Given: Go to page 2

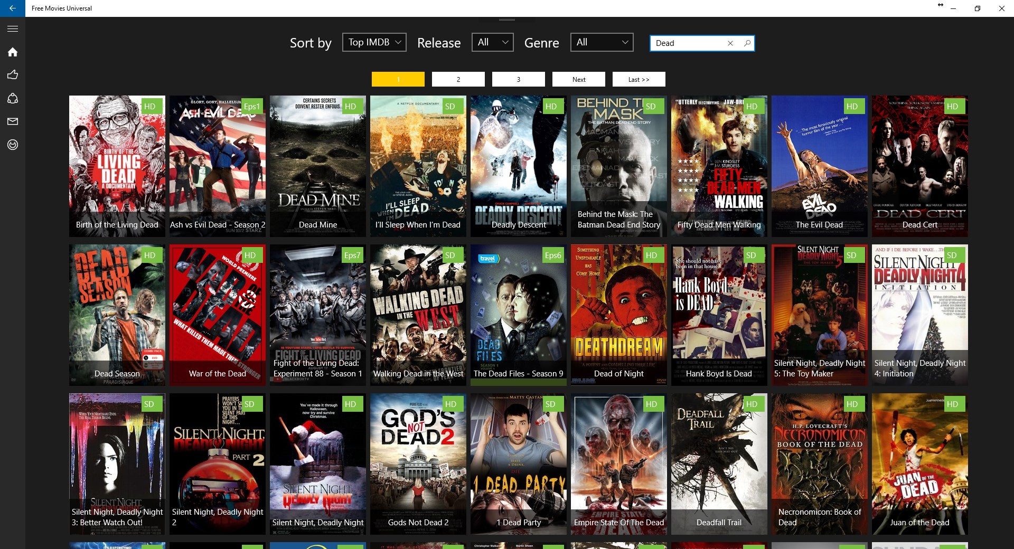Looking at the screenshot, I should coord(458,79).
